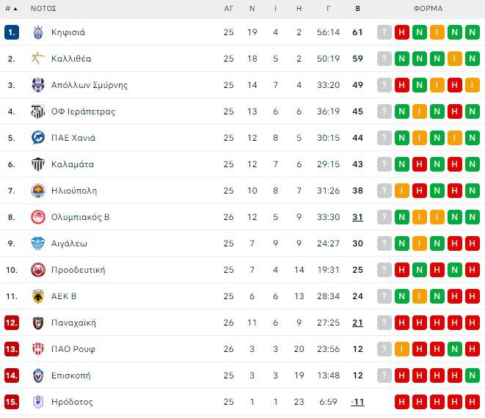The height and width of the screenshot is (418, 485).
Task: Open the Ηλιούπολη team page link
Action: pyautogui.click(x=74, y=191)
